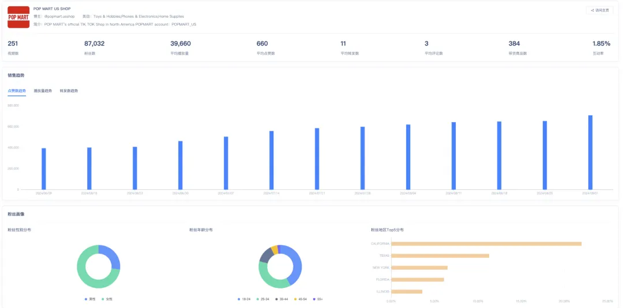Viewport: 623px width, 308px height.
Task: Click the 粉丝性别分布 chart heading
Action: (x=19, y=230)
